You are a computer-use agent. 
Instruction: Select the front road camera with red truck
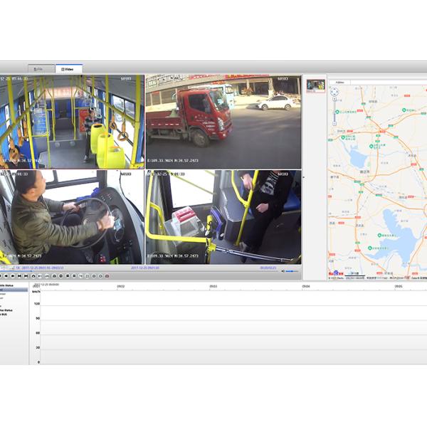click(223, 122)
